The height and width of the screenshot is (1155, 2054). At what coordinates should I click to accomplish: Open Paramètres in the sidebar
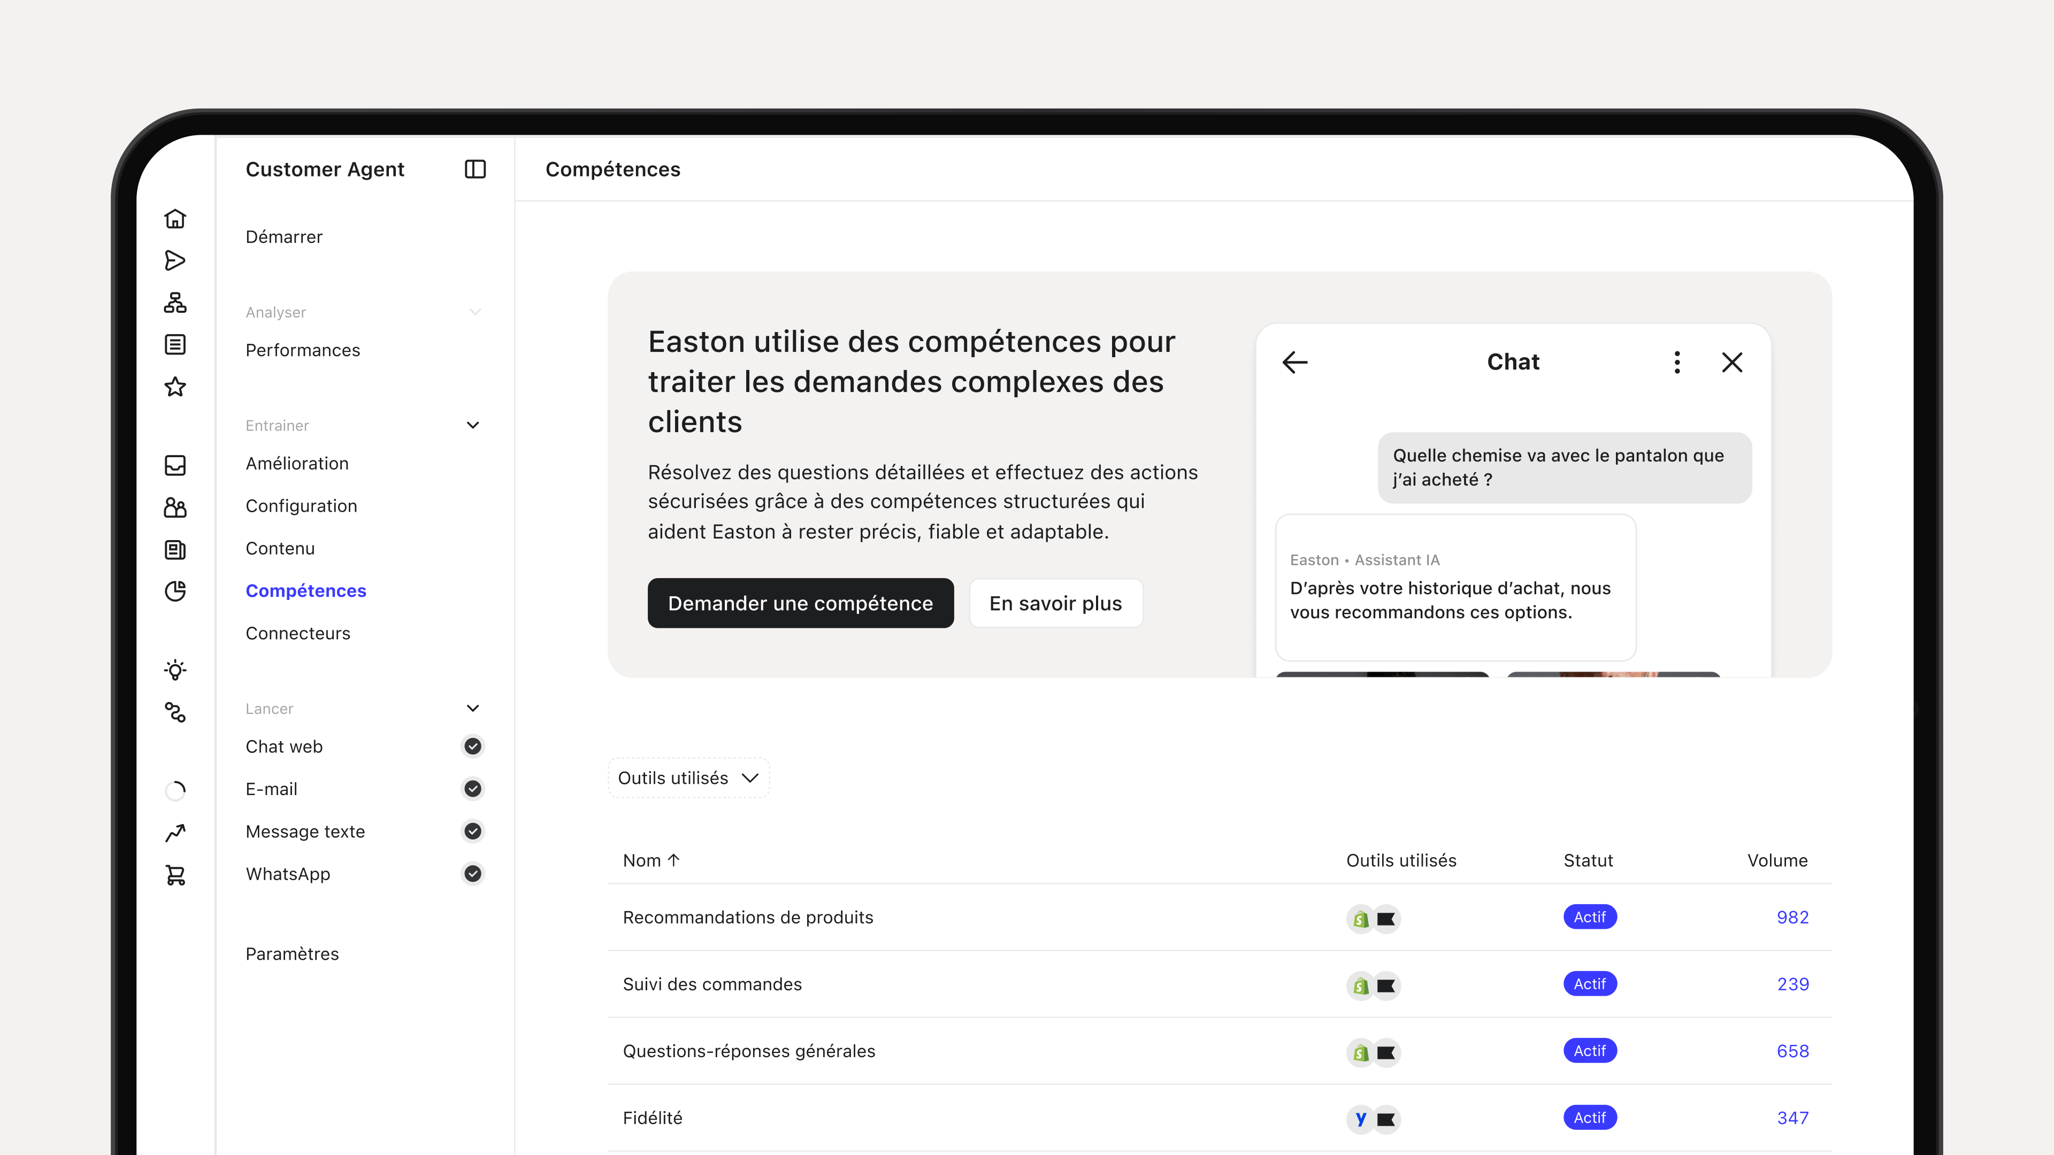[292, 953]
